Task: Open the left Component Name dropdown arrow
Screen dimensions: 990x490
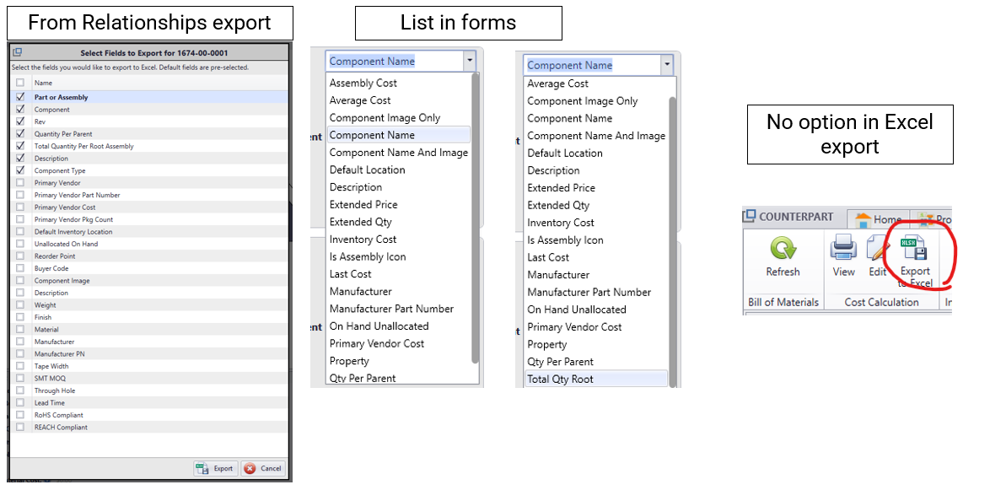Action: pyautogui.click(x=469, y=61)
